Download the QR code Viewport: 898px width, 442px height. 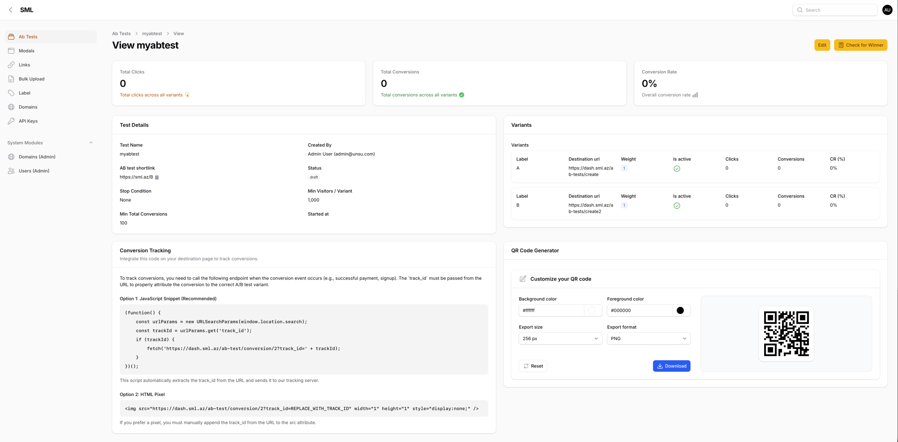pyautogui.click(x=672, y=366)
